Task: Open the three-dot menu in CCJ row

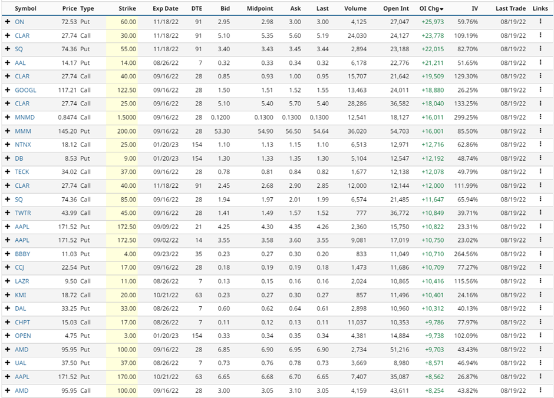Action: 540,267
